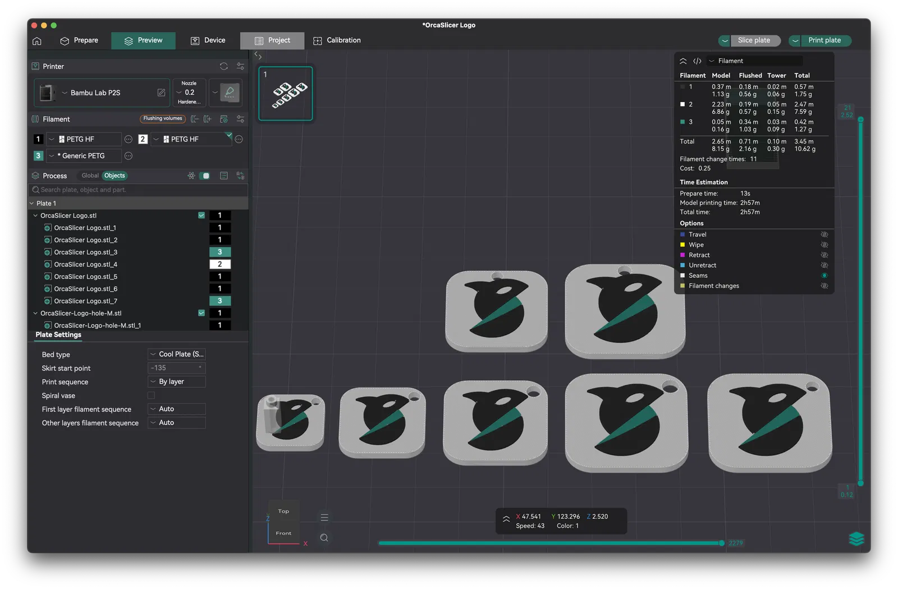
Task: Click the vertical layer slider top handle
Action: (860, 120)
